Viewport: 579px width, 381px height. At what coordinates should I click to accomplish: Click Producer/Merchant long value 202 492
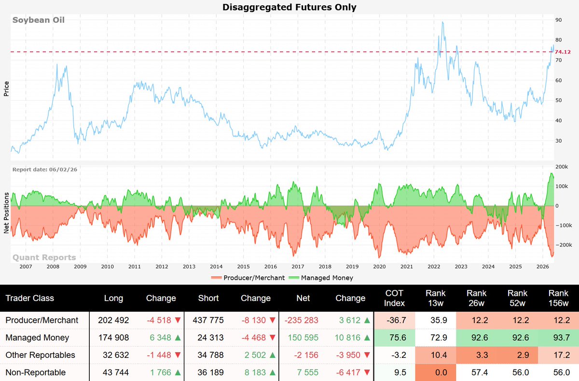coord(114,320)
